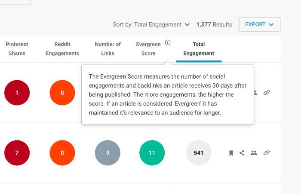This screenshot has width=301, height=194.
Task: Select the Total Engagement column header
Action: point(199,48)
